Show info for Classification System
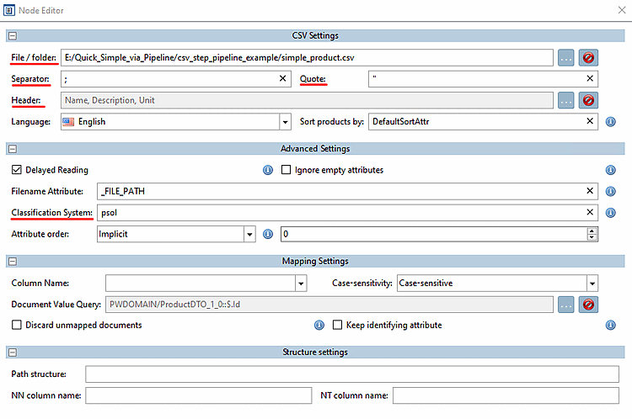 click(611, 213)
